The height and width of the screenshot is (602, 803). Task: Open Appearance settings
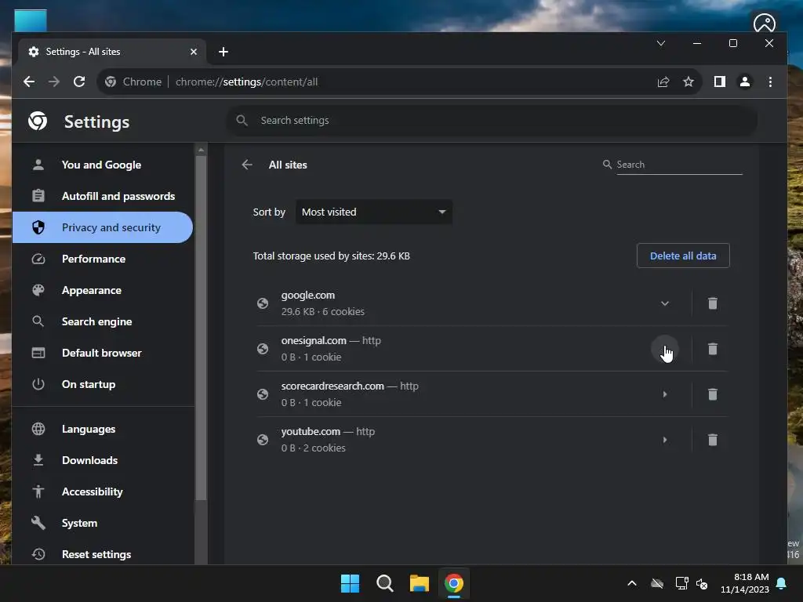coord(91,290)
